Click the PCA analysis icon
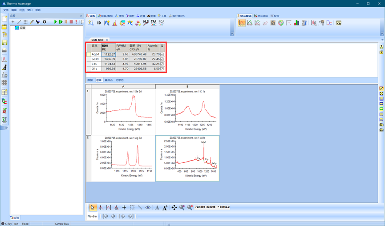Viewport: 385px width, 226px height. (x=161, y=23)
